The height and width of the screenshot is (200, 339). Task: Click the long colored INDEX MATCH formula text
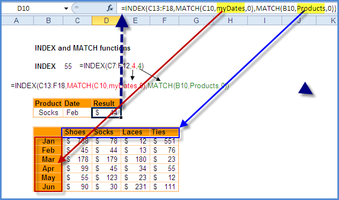click(x=120, y=86)
